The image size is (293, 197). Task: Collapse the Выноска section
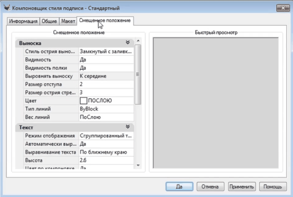(x=128, y=43)
